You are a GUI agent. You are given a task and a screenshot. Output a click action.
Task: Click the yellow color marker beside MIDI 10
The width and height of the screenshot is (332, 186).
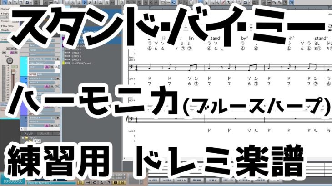63,63
